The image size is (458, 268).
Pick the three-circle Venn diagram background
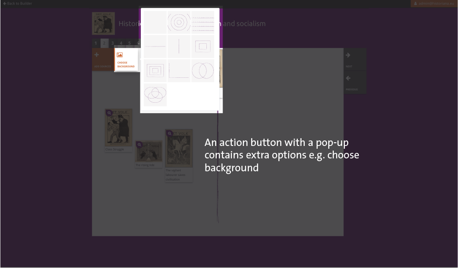(155, 94)
